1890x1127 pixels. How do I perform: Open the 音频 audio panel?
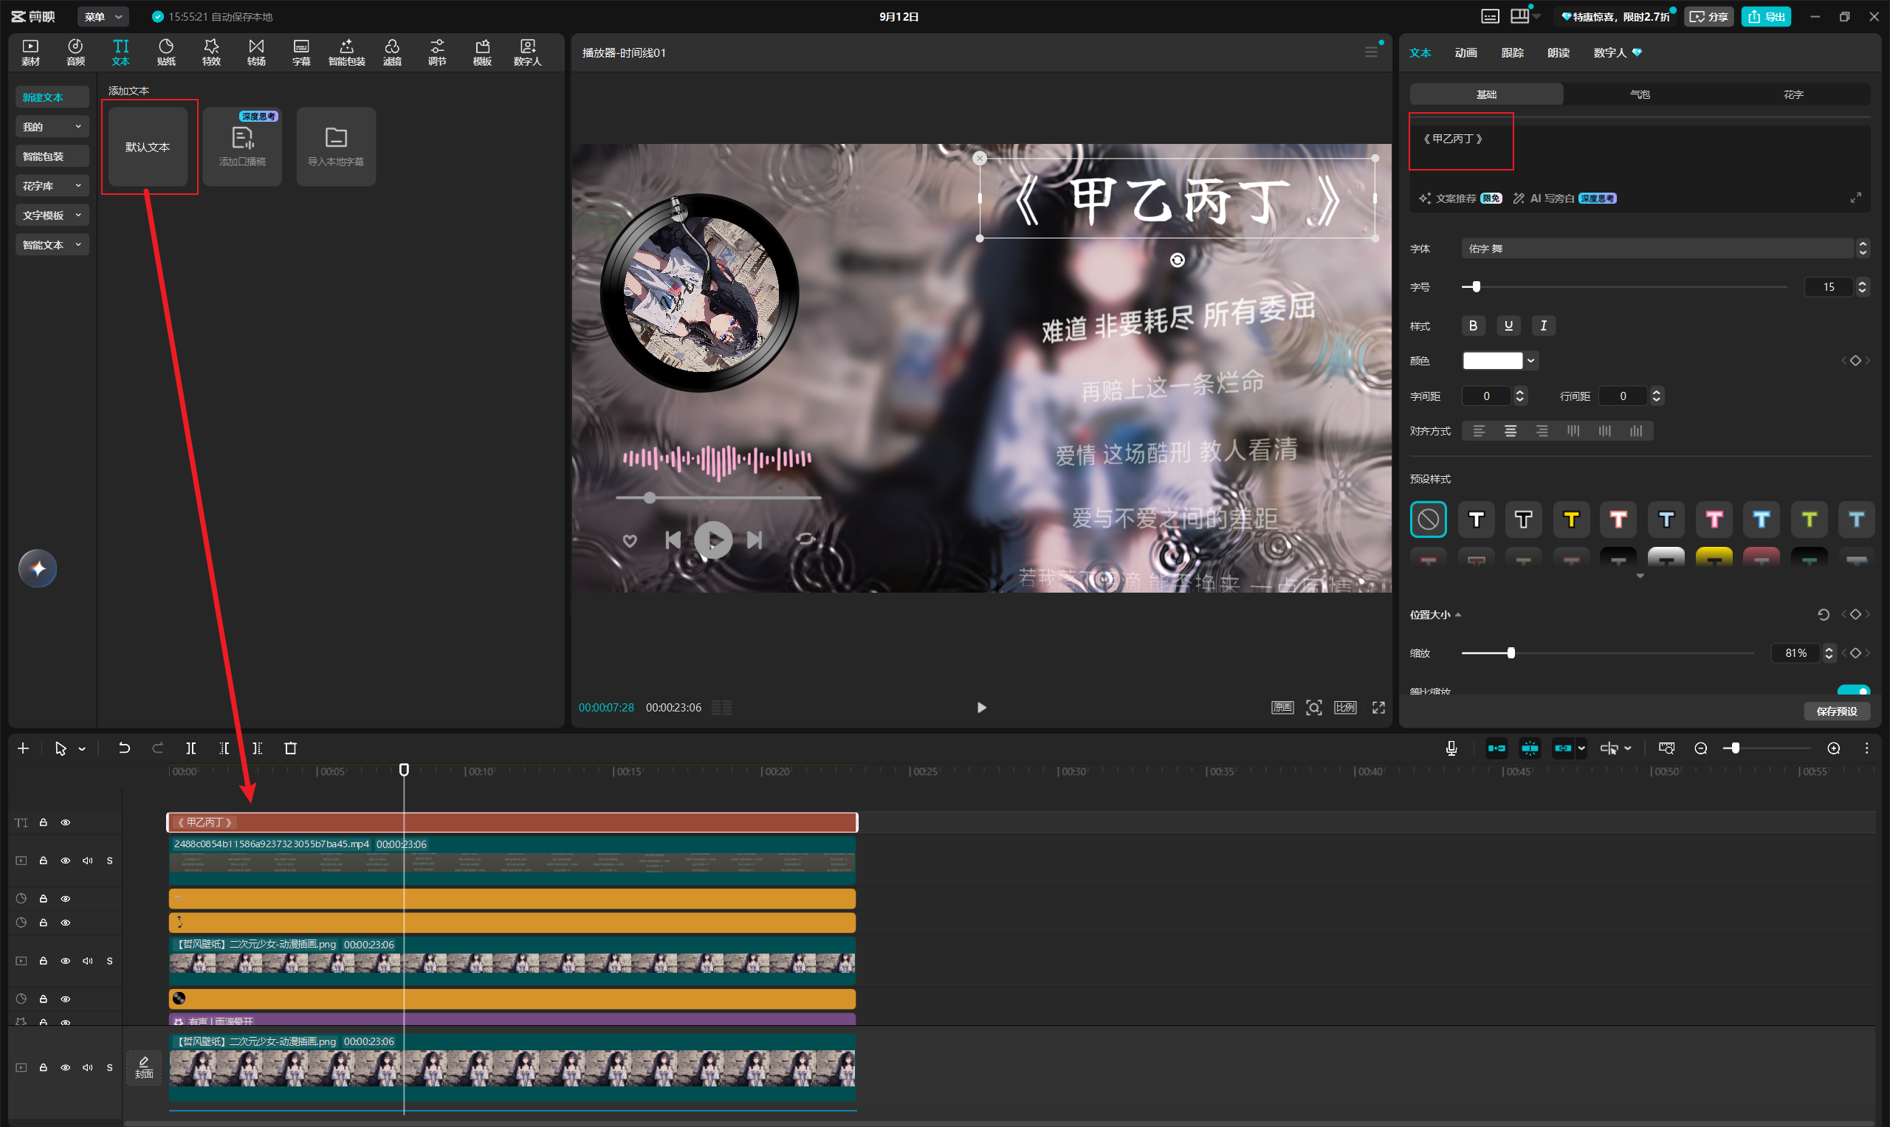pos(75,52)
